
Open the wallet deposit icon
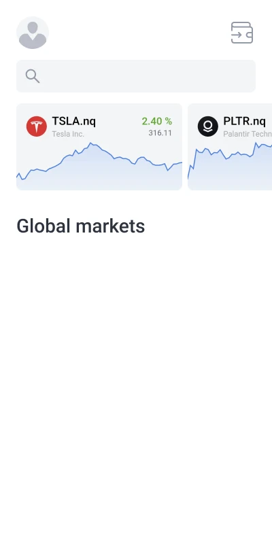242,33
